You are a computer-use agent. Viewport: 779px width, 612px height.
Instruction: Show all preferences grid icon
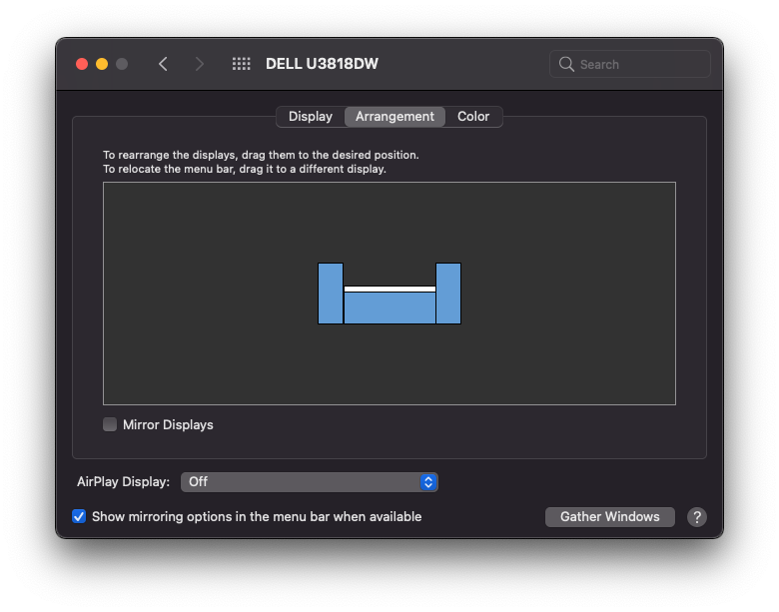pyautogui.click(x=242, y=64)
